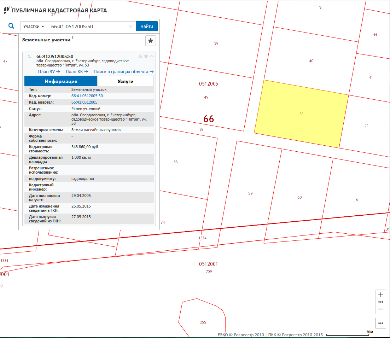Screen dimensions: 390x338
Task: Open the square three-dots map tools button
Action: (381, 323)
